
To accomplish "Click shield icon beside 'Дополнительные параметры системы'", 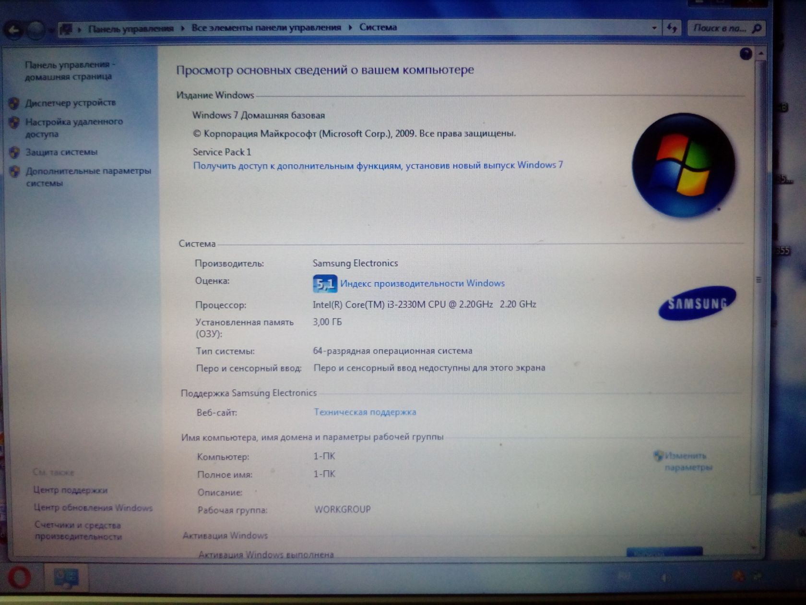I will point(15,171).
